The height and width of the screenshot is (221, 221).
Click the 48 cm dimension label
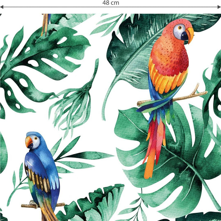pos(111,3)
